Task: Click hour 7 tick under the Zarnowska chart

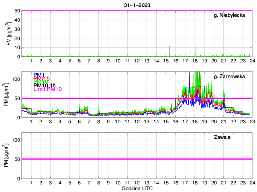Action: (x=89, y=122)
